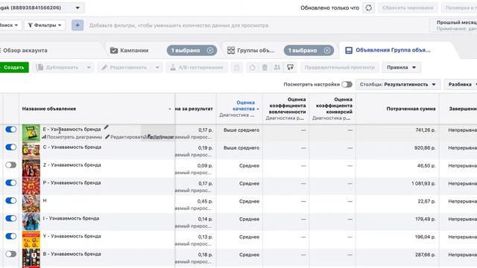Open the 'Фильтры' dropdown
Image resolution: width=477 pixels, height=268 pixels.
tap(45, 25)
